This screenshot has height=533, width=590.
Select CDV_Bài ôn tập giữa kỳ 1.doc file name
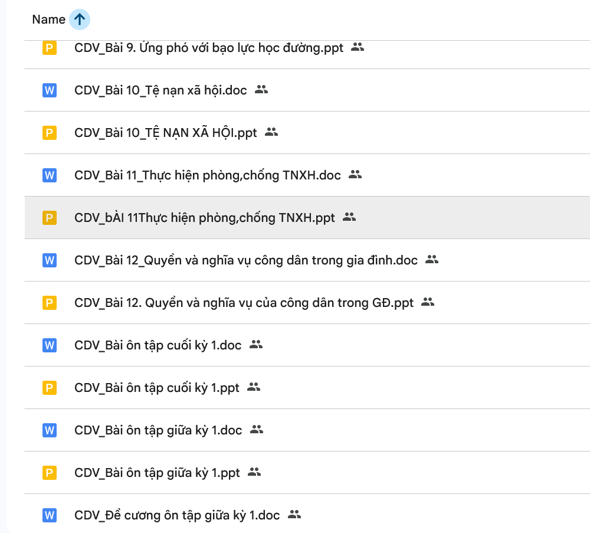click(158, 430)
